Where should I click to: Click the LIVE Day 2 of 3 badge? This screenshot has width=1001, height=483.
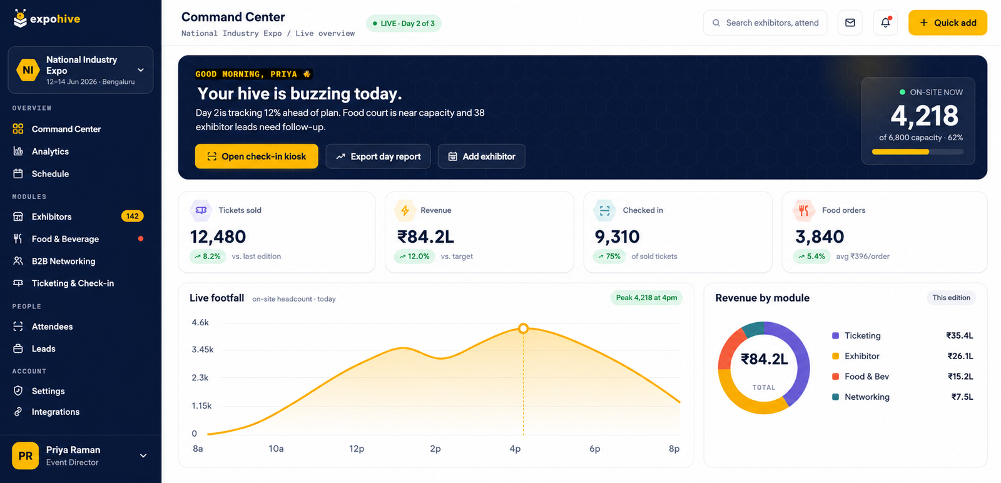point(404,23)
